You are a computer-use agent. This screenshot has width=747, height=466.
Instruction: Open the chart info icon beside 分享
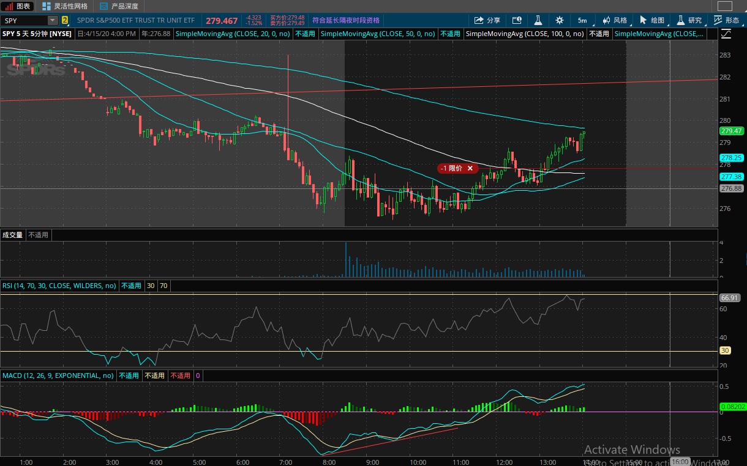pos(517,20)
